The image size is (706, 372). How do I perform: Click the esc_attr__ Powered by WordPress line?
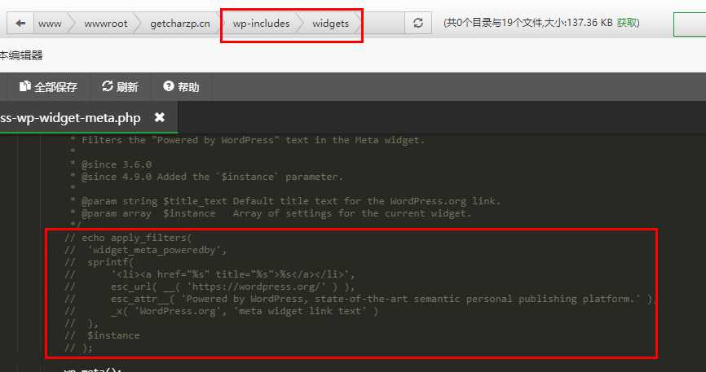(x=360, y=299)
